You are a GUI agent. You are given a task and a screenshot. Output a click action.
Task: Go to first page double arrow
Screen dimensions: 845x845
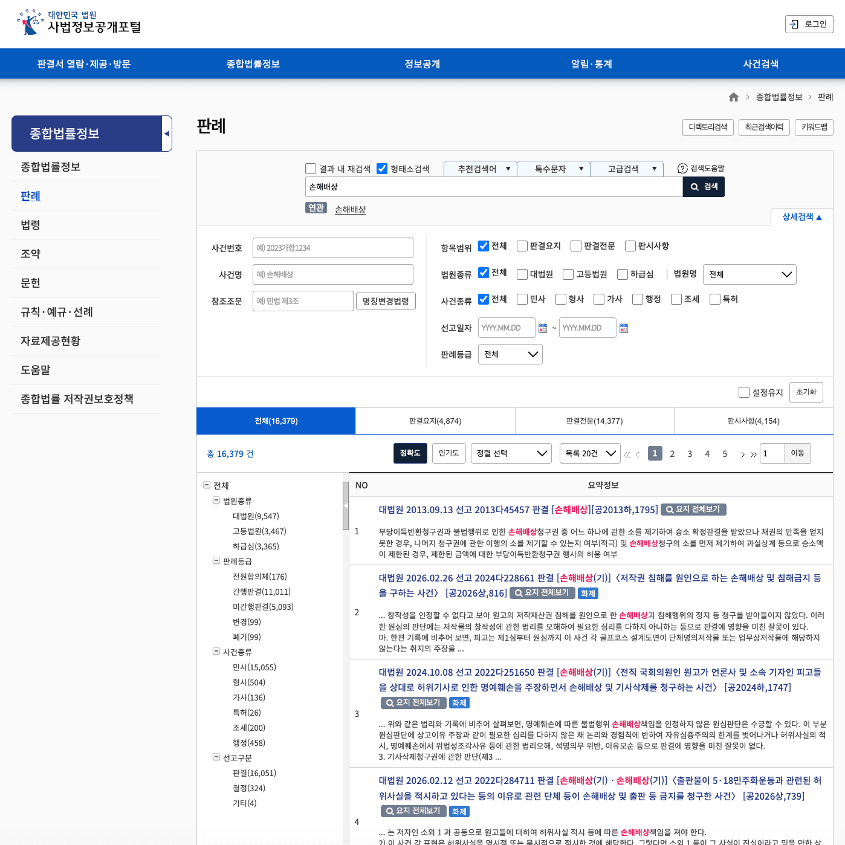[x=627, y=455]
